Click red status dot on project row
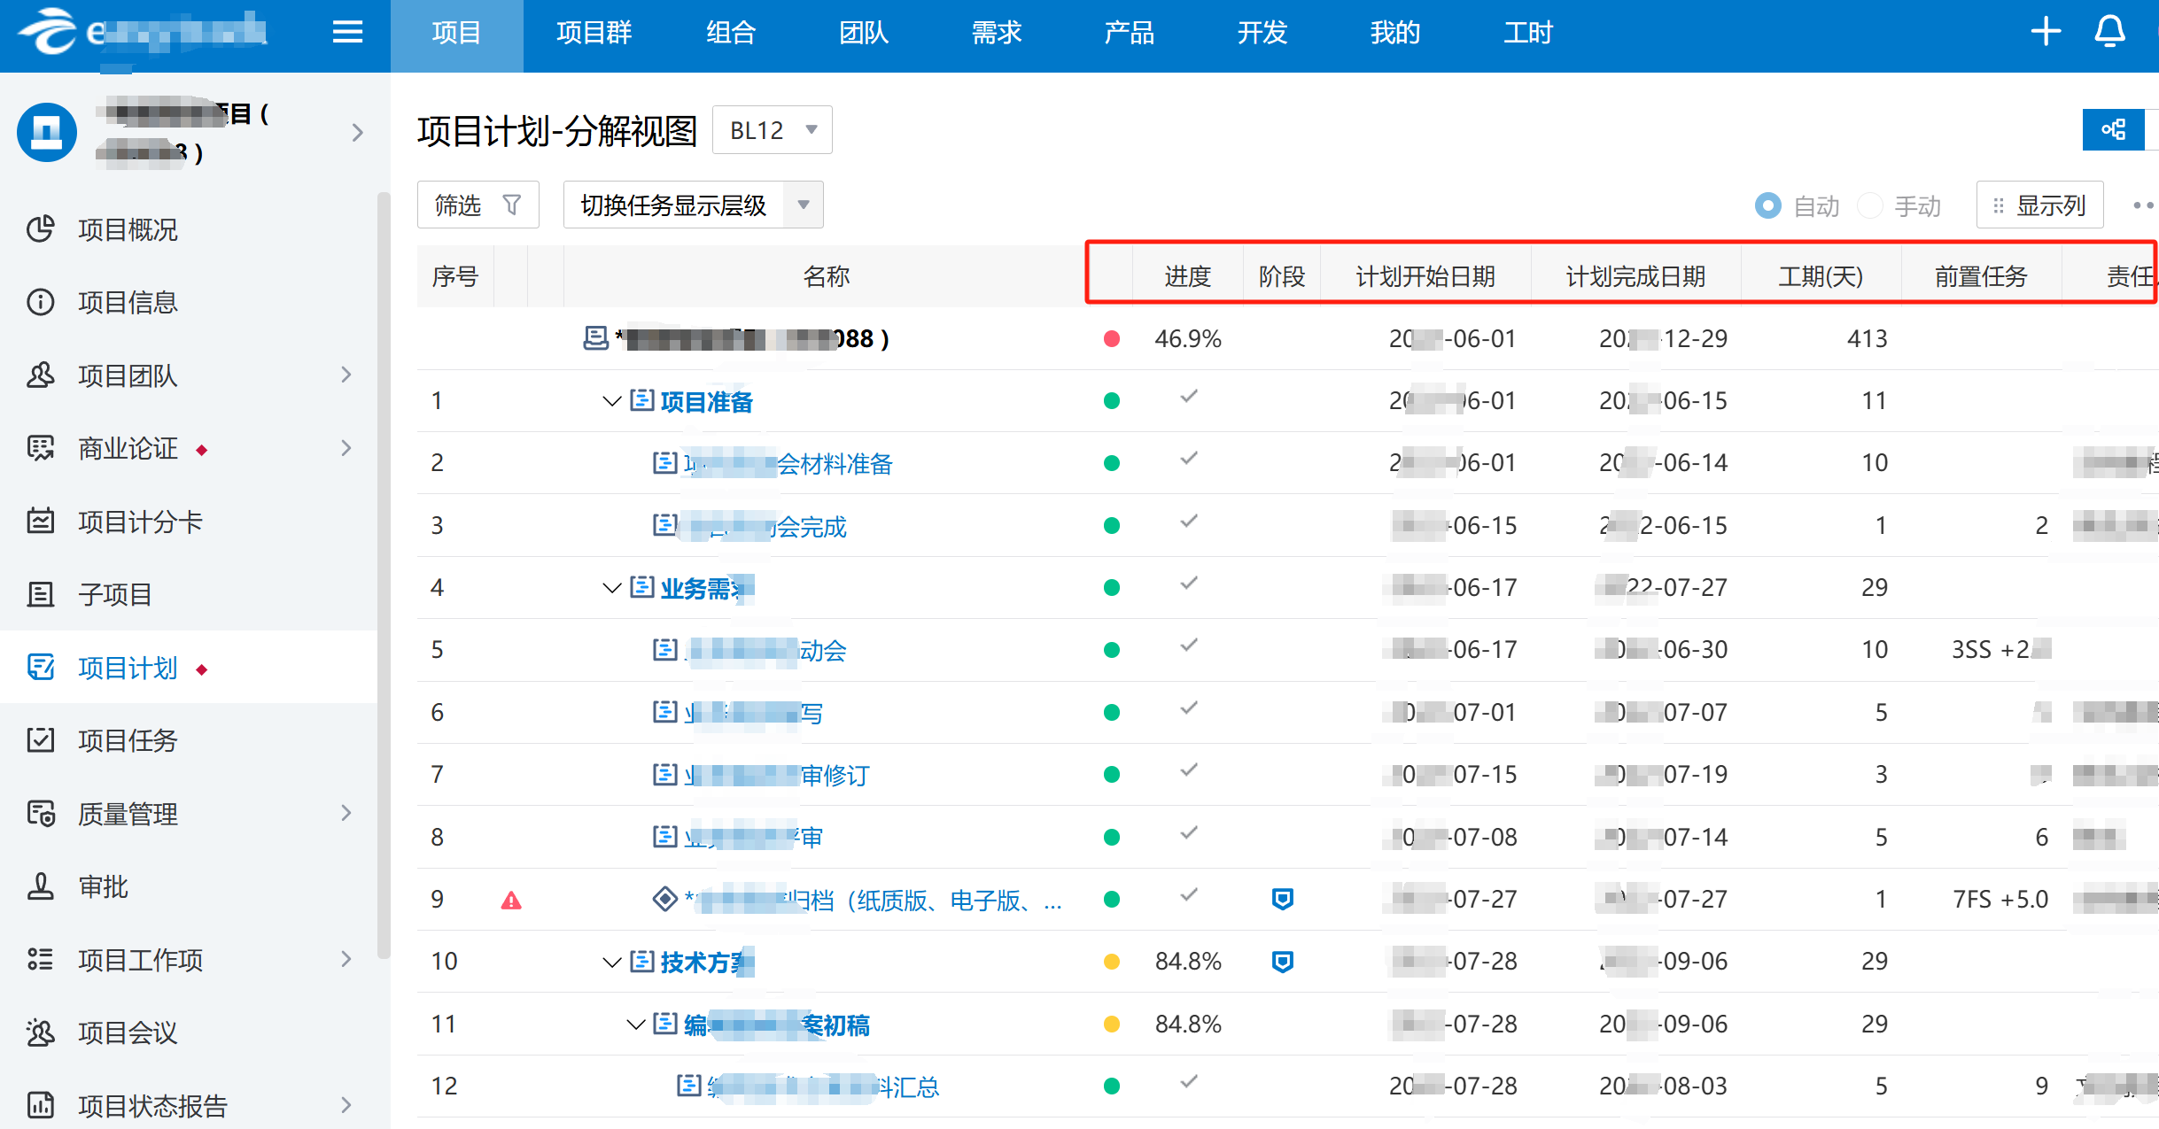Screen dimensions: 2159x1129 tap(1112, 339)
